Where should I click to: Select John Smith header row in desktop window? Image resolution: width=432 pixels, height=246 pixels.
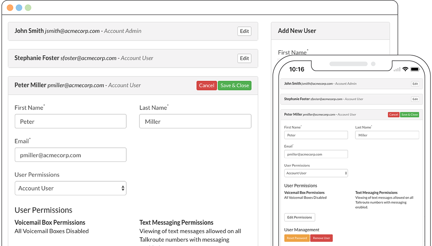click(133, 31)
